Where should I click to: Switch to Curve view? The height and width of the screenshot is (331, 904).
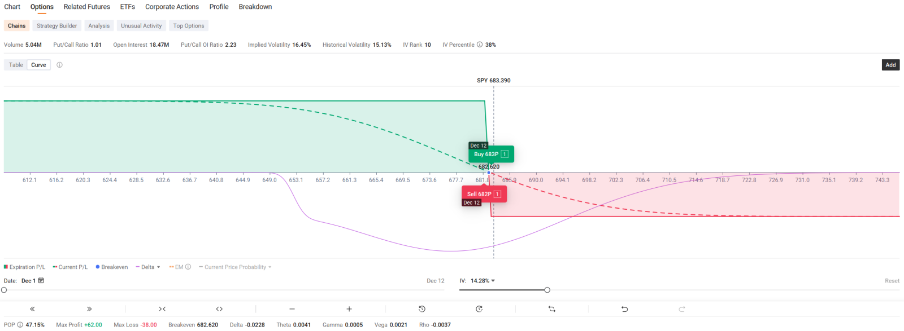click(38, 65)
